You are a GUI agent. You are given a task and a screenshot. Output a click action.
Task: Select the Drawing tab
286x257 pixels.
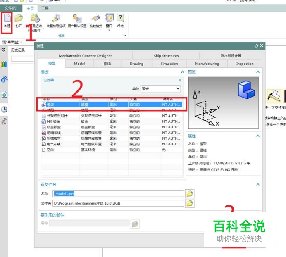coord(136,64)
